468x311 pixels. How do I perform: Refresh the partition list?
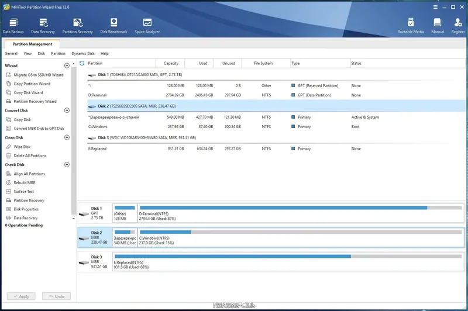82,63
